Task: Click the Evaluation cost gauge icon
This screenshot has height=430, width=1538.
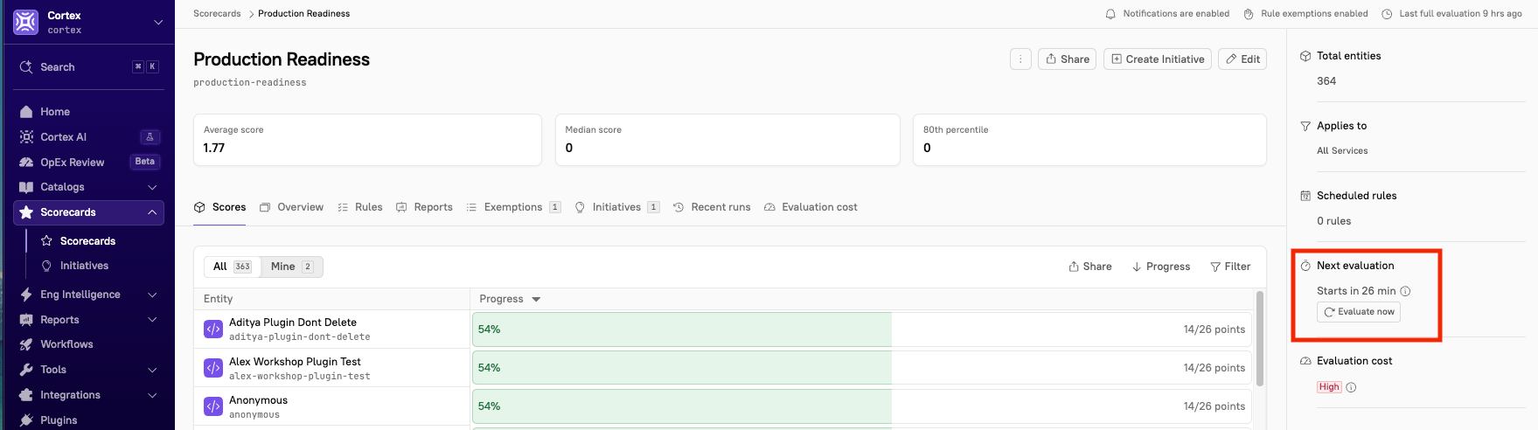Action: 1305,361
